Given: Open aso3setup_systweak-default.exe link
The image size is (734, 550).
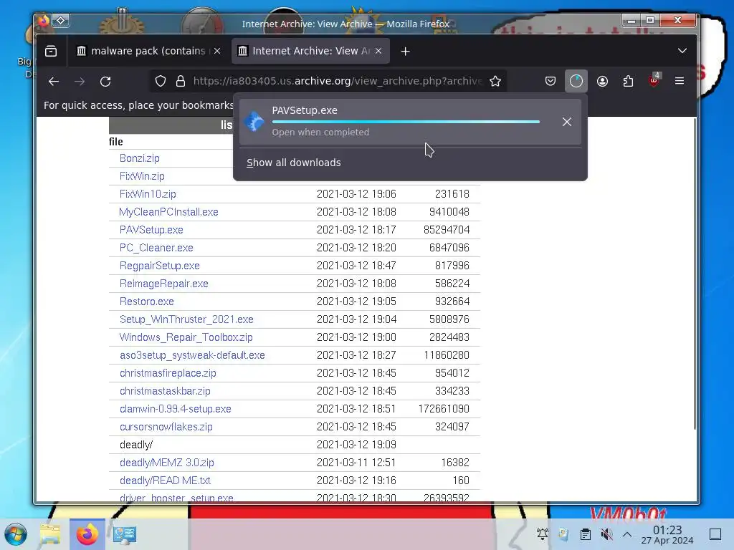Looking at the screenshot, I should [x=192, y=355].
